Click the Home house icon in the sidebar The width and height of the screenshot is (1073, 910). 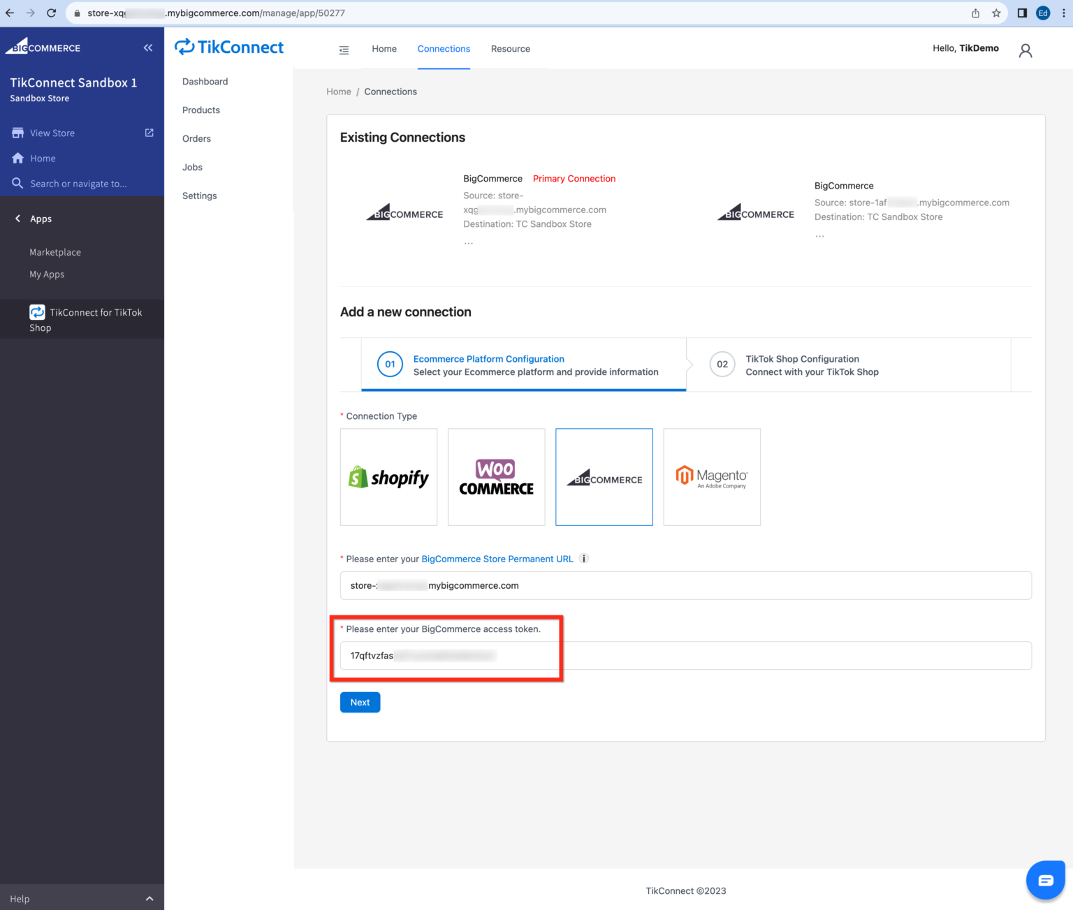[18, 159]
